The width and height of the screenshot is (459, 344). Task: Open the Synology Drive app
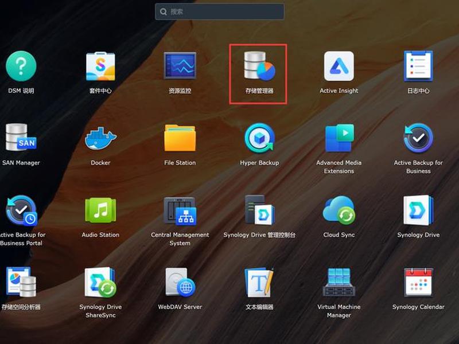(x=418, y=210)
